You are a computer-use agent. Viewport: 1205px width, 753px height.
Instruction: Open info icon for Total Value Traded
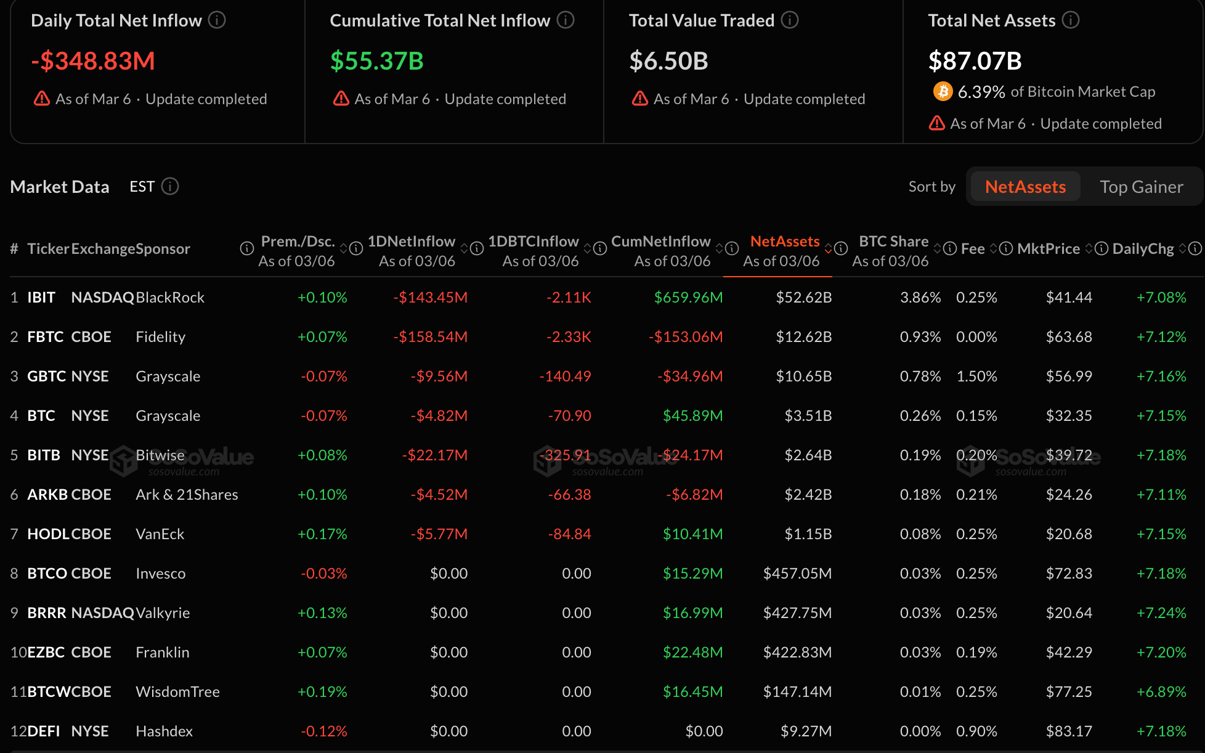790,20
